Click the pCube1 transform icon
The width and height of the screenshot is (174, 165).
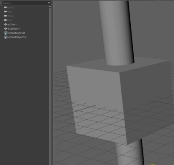pyautogui.click(x=6, y=25)
